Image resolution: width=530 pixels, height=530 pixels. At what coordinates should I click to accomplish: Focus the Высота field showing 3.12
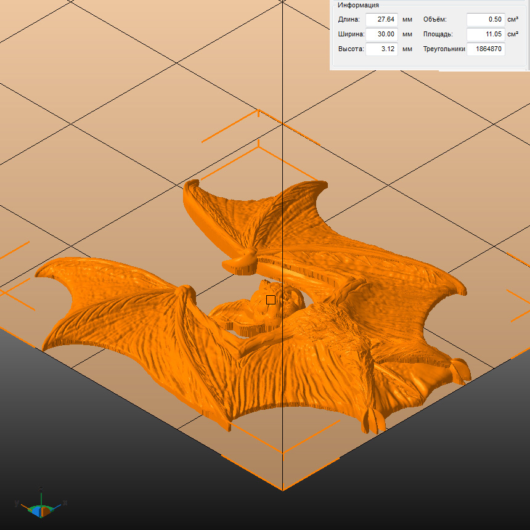(x=381, y=49)
